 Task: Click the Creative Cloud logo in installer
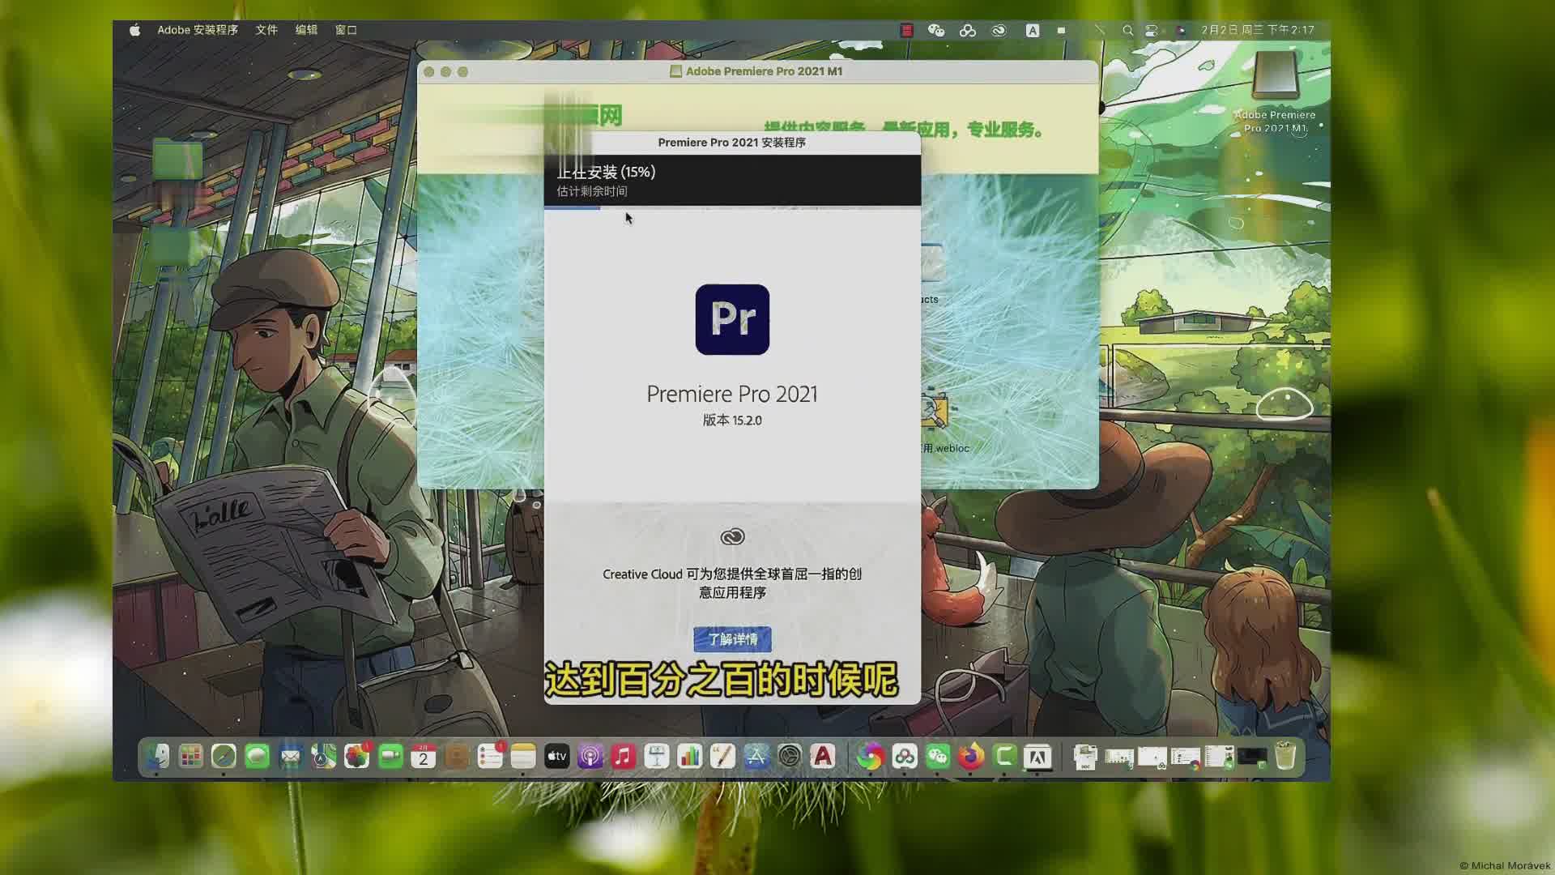(732, 536)
